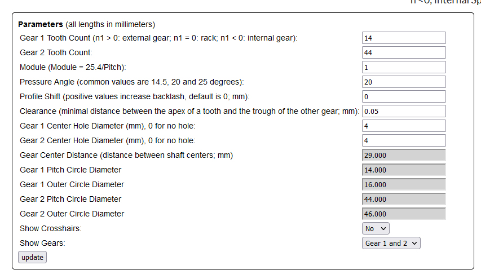Select the Pressure Angle input field
Viewport: 481px width, 274px height.
[404, 82]
